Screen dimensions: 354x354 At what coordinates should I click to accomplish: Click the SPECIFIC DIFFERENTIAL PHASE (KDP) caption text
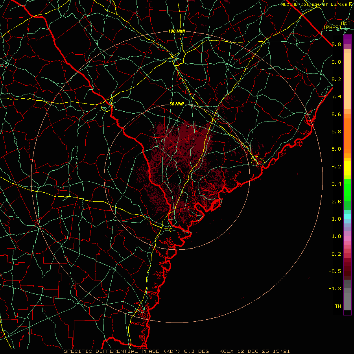123,351
